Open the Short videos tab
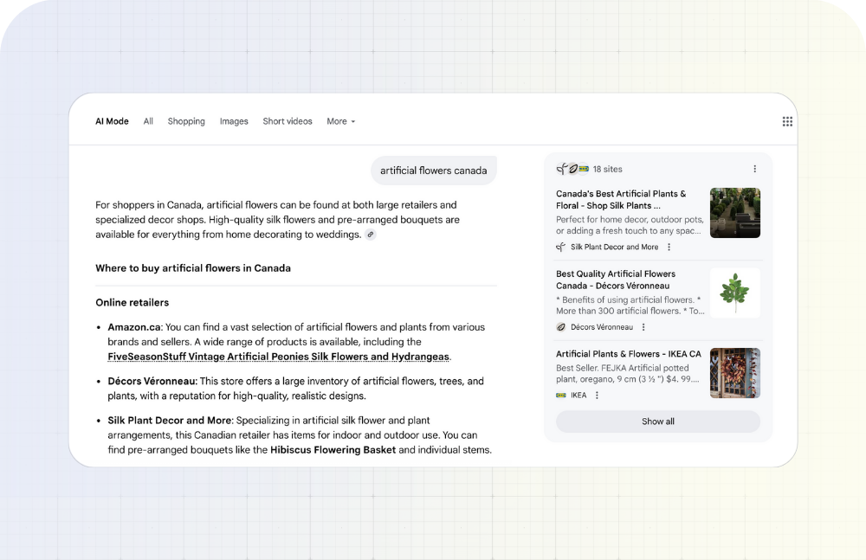 coord(288,122)
